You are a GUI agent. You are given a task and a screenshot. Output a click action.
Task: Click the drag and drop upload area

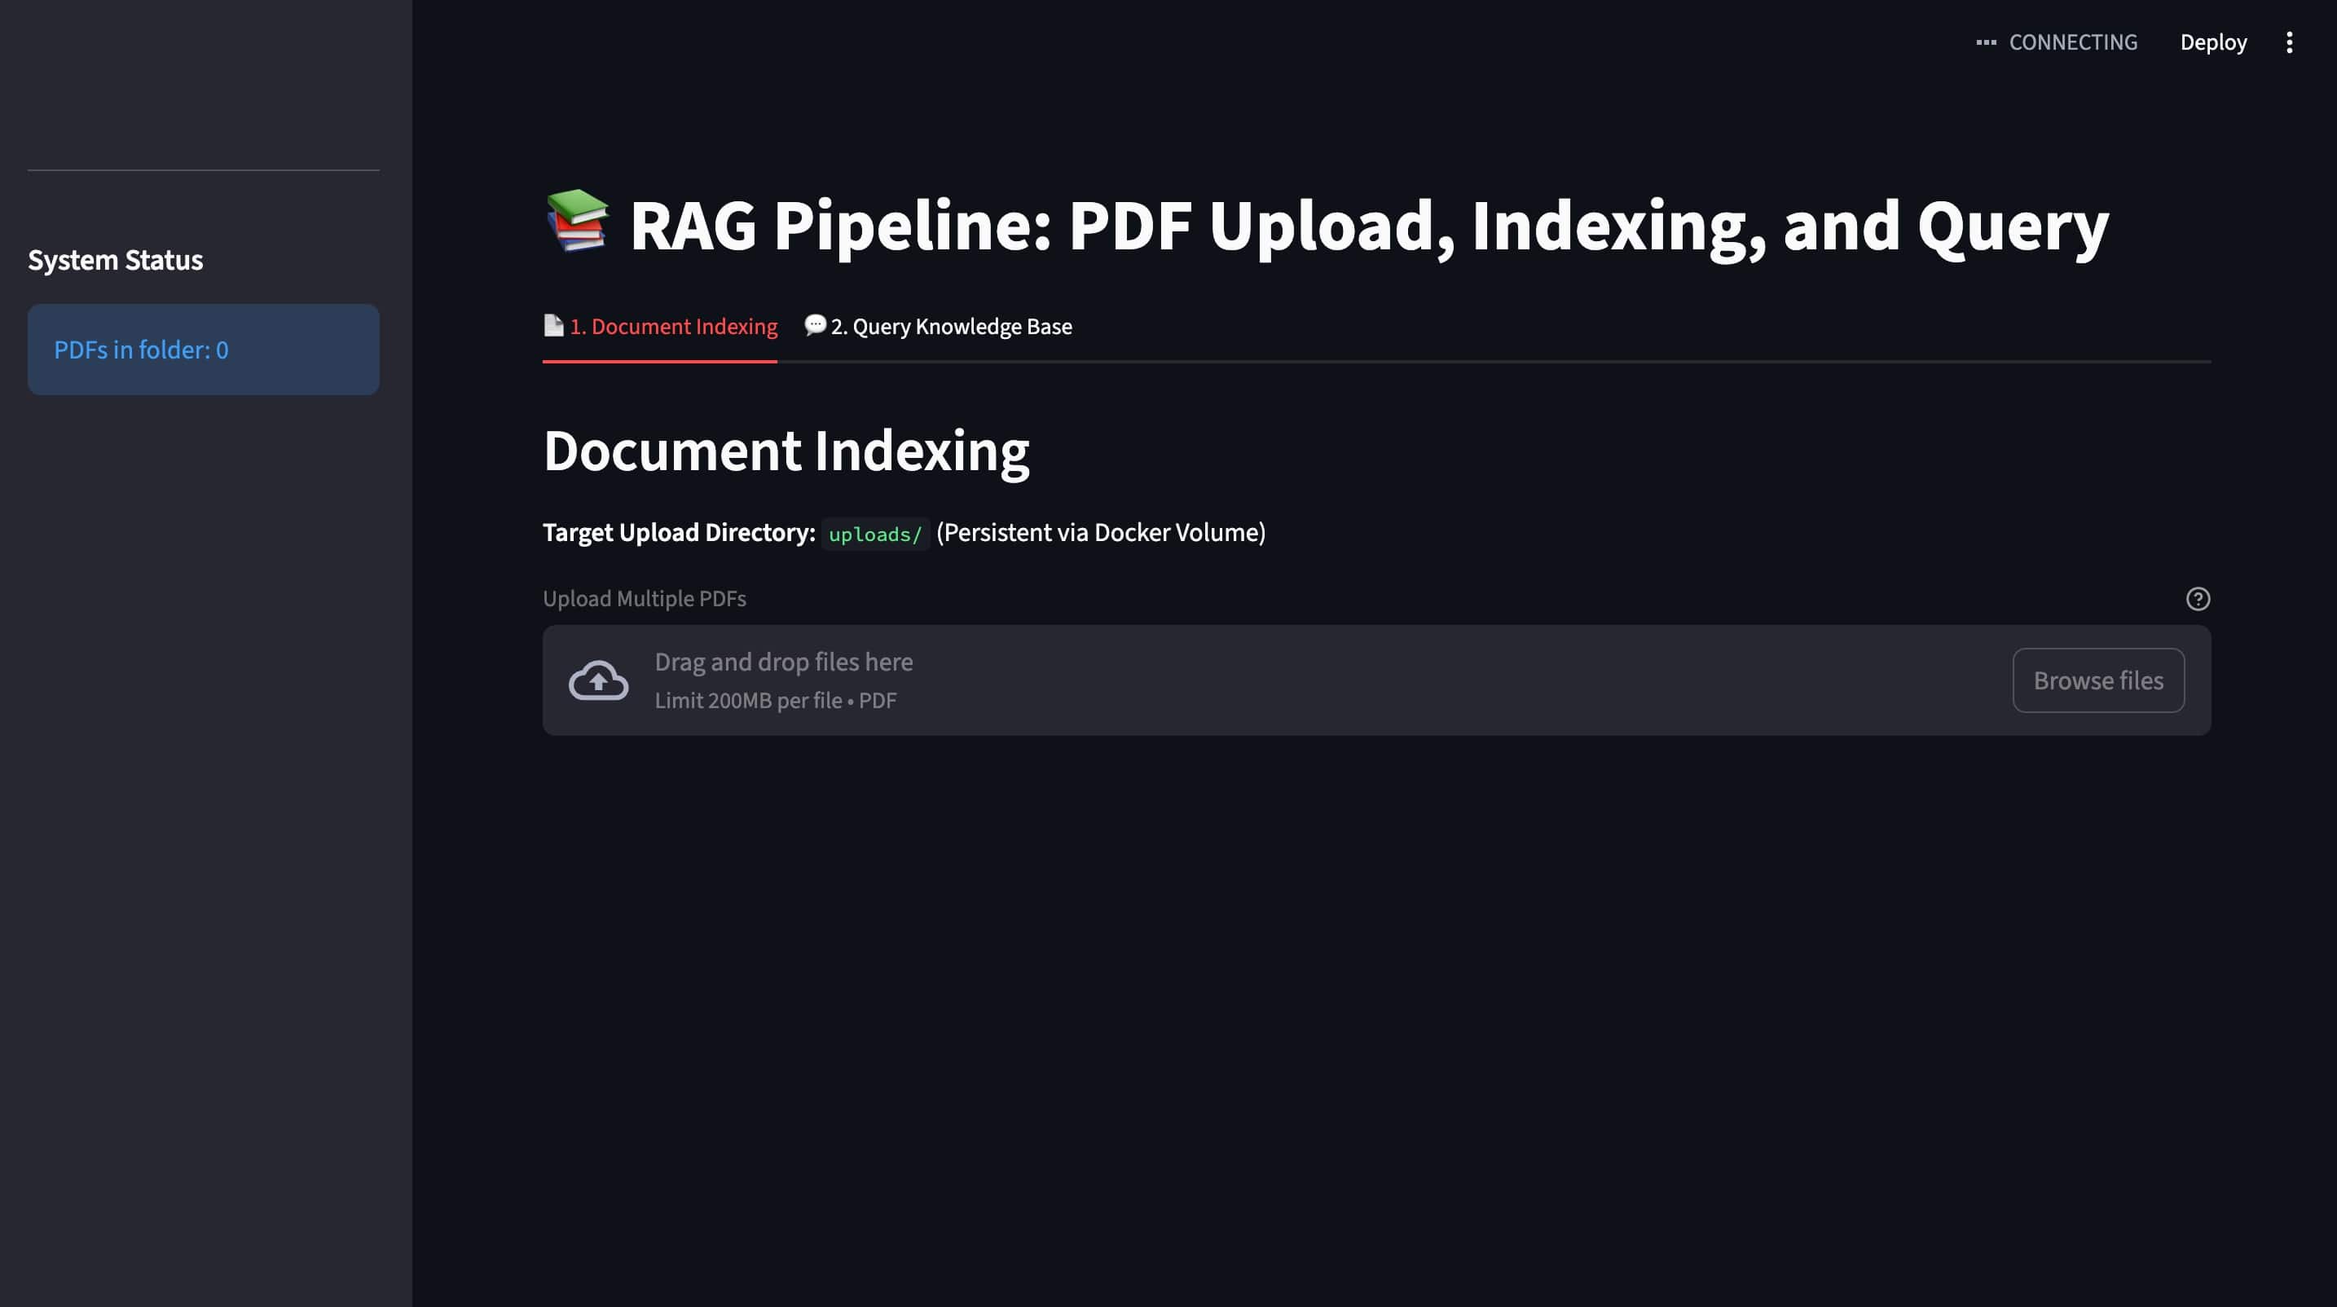coord(1376,680)
